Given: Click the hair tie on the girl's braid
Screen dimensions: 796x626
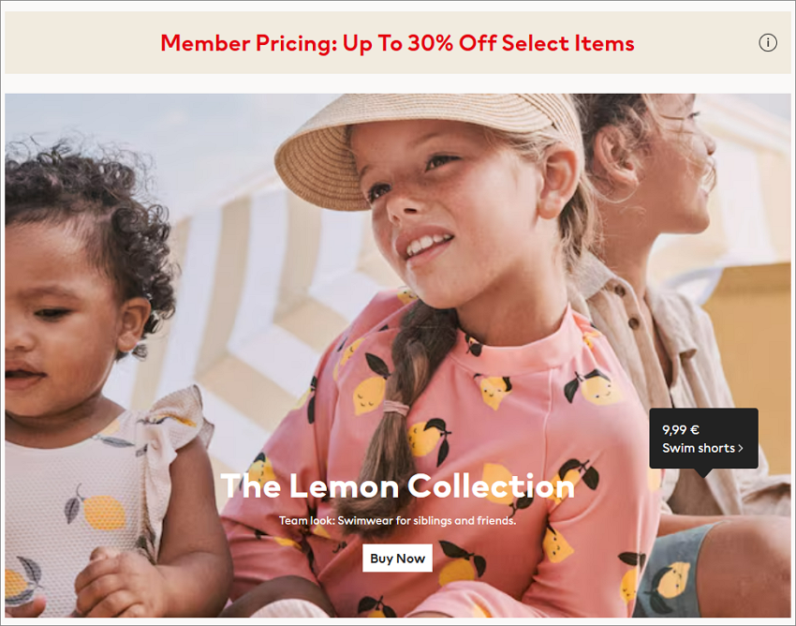Looking at the screenshot, I should pyautogui.click(x=395, y=407).
